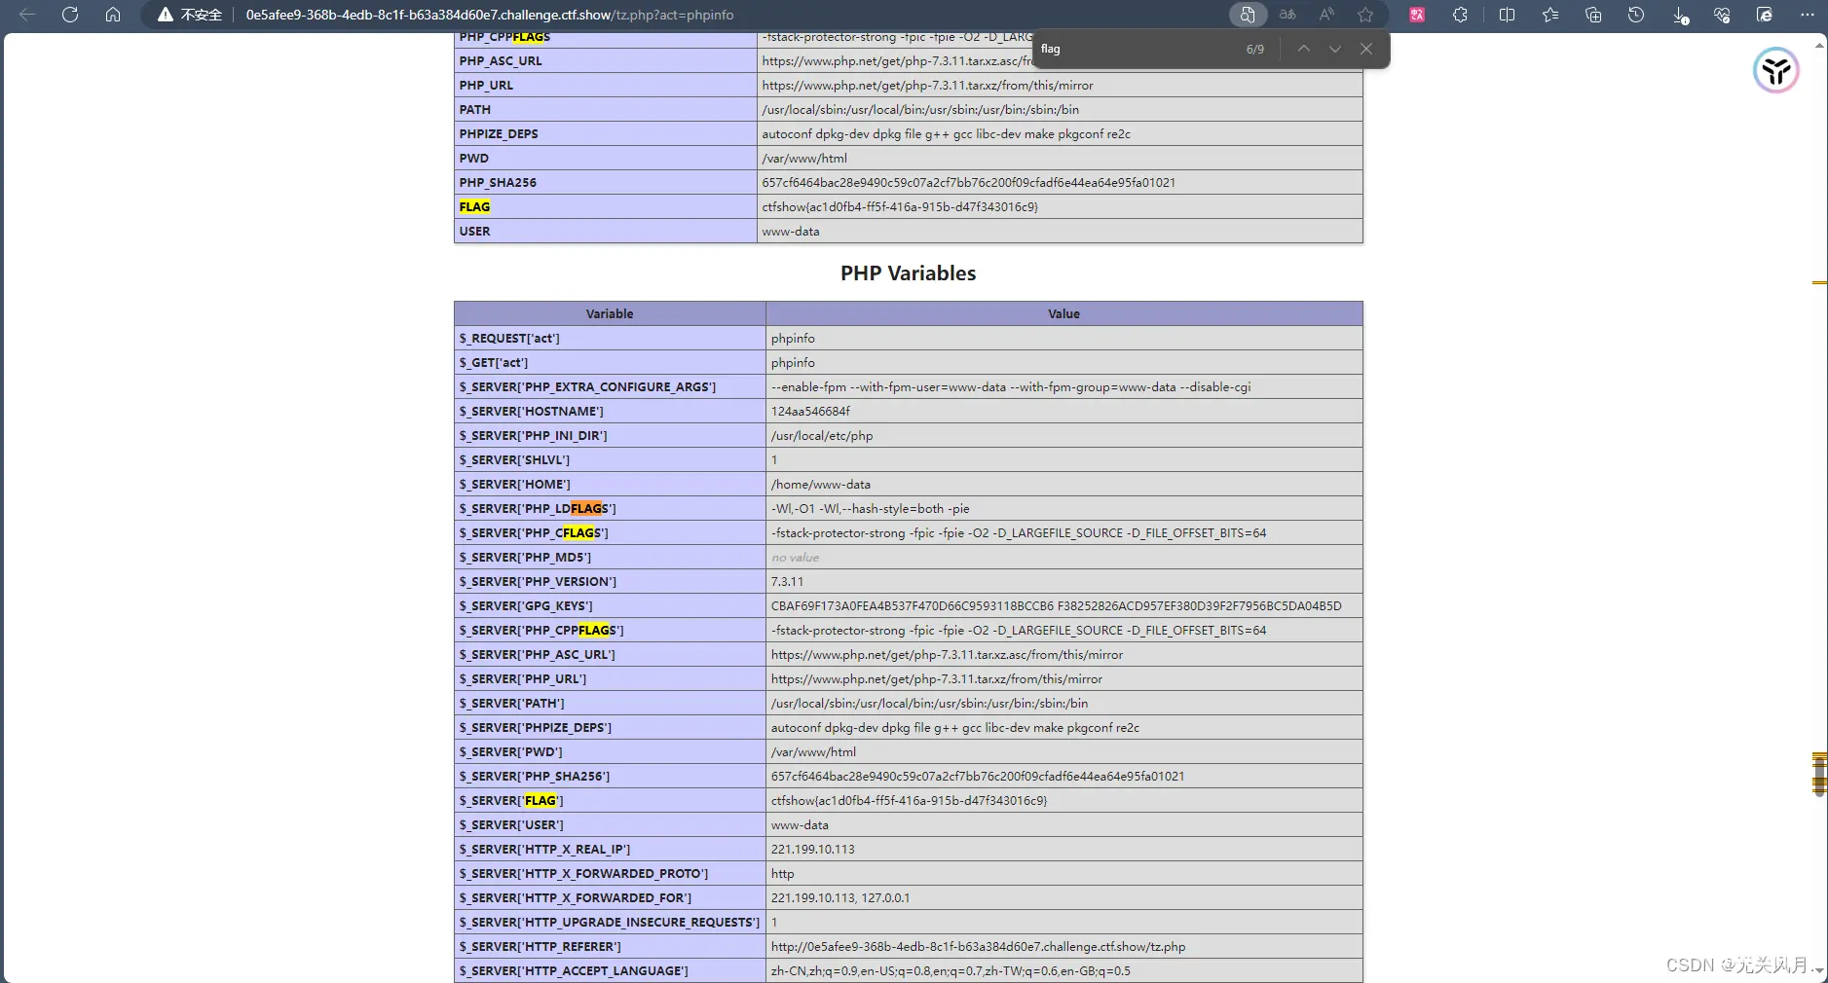Viewport: 1828px width, 983px height.
Task: Go to the browser home page
Action: coord(113,15)
